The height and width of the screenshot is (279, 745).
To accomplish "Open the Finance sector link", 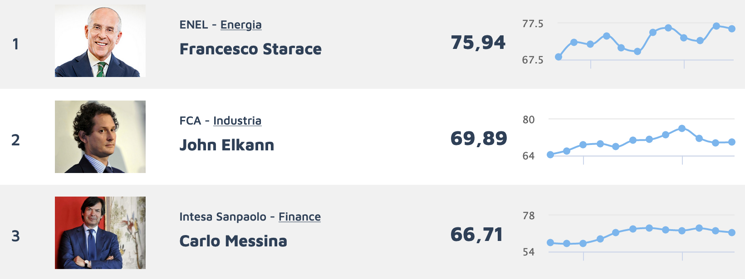I will 299,217.
